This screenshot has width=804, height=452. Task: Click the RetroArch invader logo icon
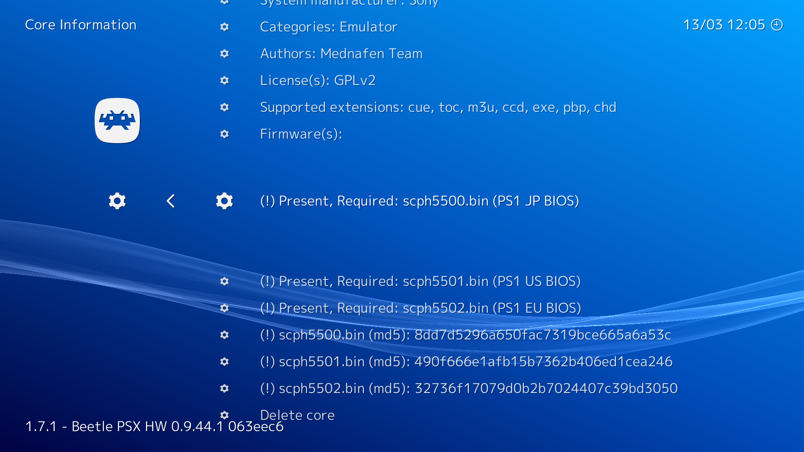click(x=117, y=121)
